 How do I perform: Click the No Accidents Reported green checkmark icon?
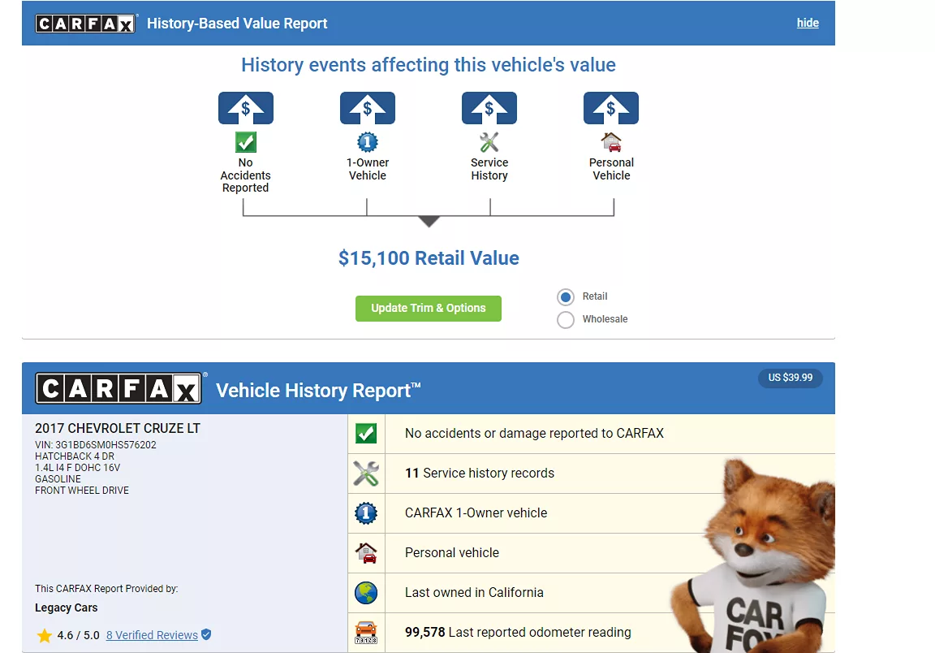point(245,143)
